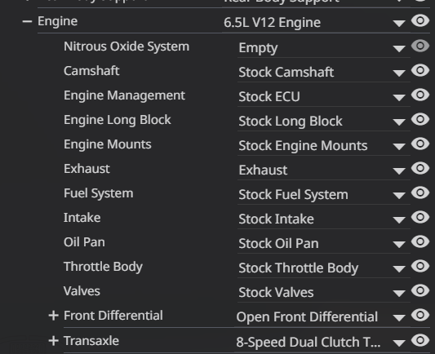Image resolution: width=435 pixels, height=354 pixels.
Task: Toggle visibility of 6.5L V12 Engine
Action: 420,21
